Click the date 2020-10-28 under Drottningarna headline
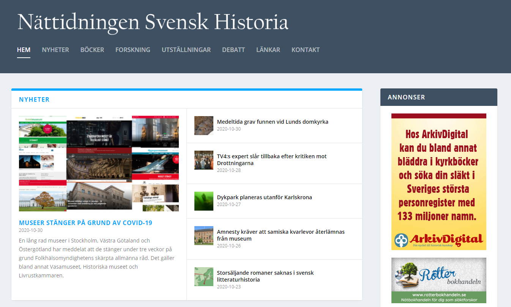 [x=229, y=170]
